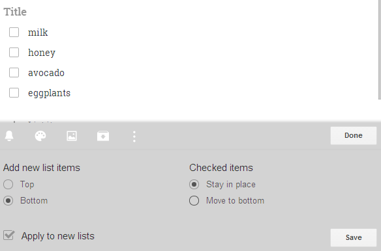
Task: Mark the eggplants checkbox
Action: click(x=14, y=92)
